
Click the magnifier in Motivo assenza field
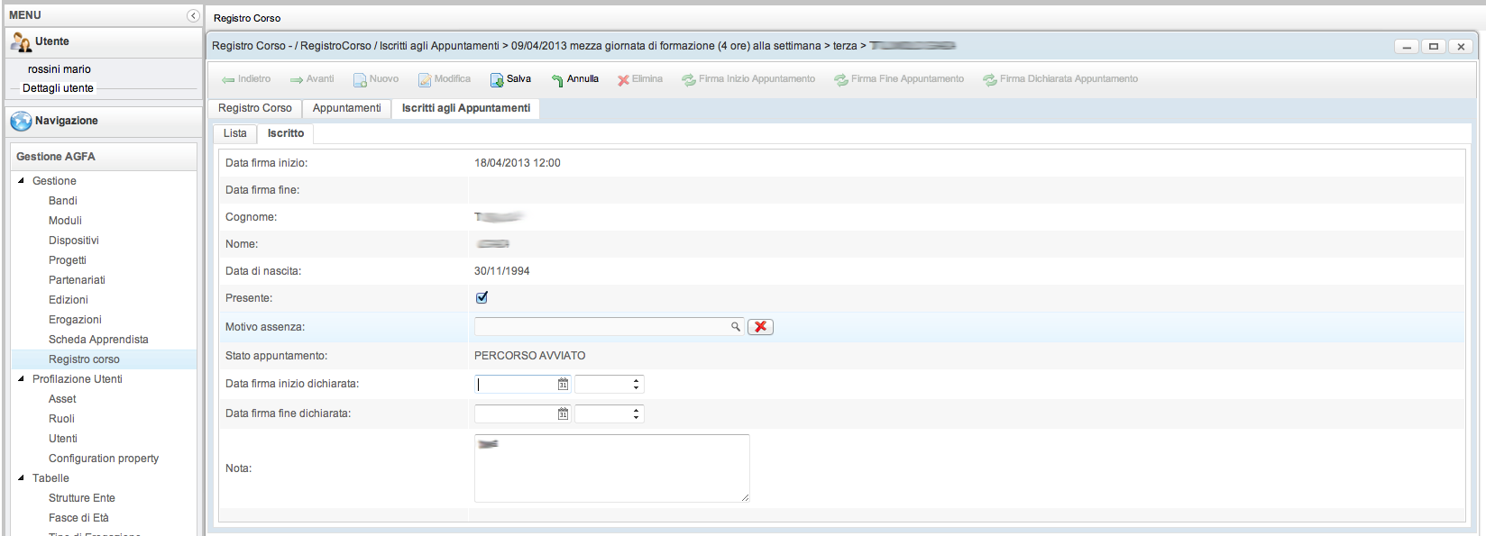tap(736, 327)
